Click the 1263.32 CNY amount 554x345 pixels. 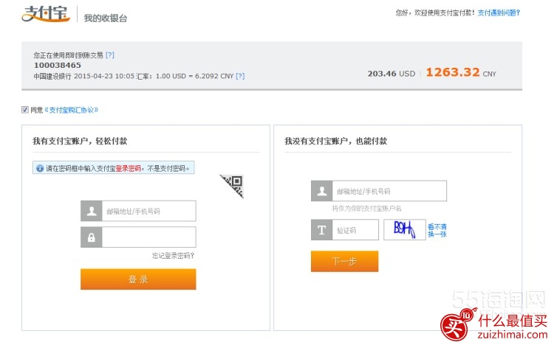(461, 72)
